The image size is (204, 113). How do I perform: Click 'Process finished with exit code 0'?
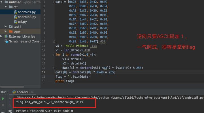click(x=44, y=111)
